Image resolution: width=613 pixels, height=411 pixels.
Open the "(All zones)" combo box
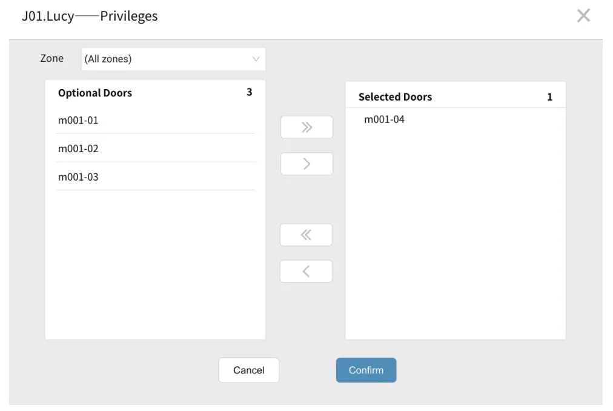tap(173, 59)
